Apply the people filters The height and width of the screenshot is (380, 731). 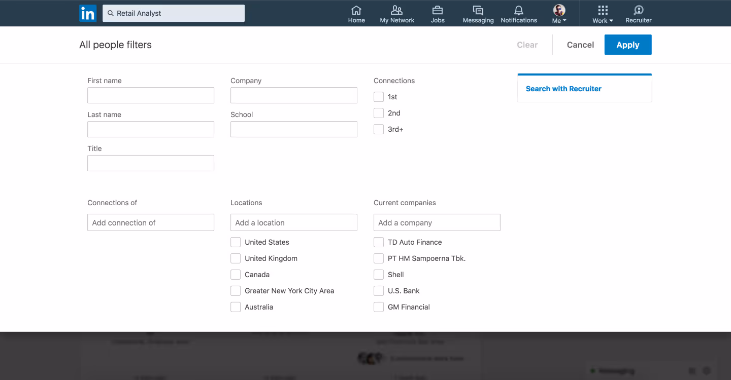click(627, 45)
